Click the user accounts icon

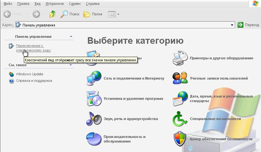(179, 78)
